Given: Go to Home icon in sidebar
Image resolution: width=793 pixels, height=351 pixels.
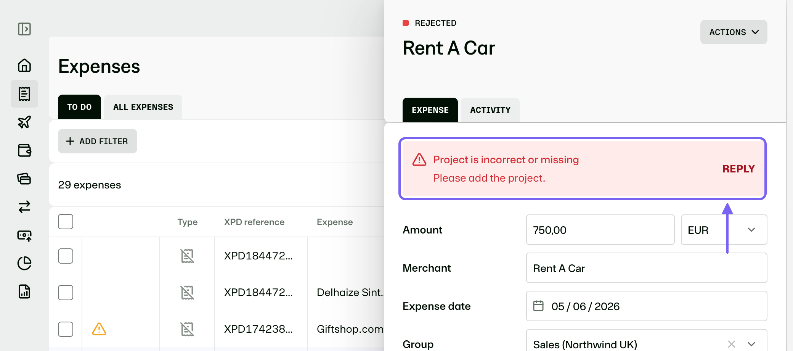Looking at the screenshot, I should pos(24,65).
